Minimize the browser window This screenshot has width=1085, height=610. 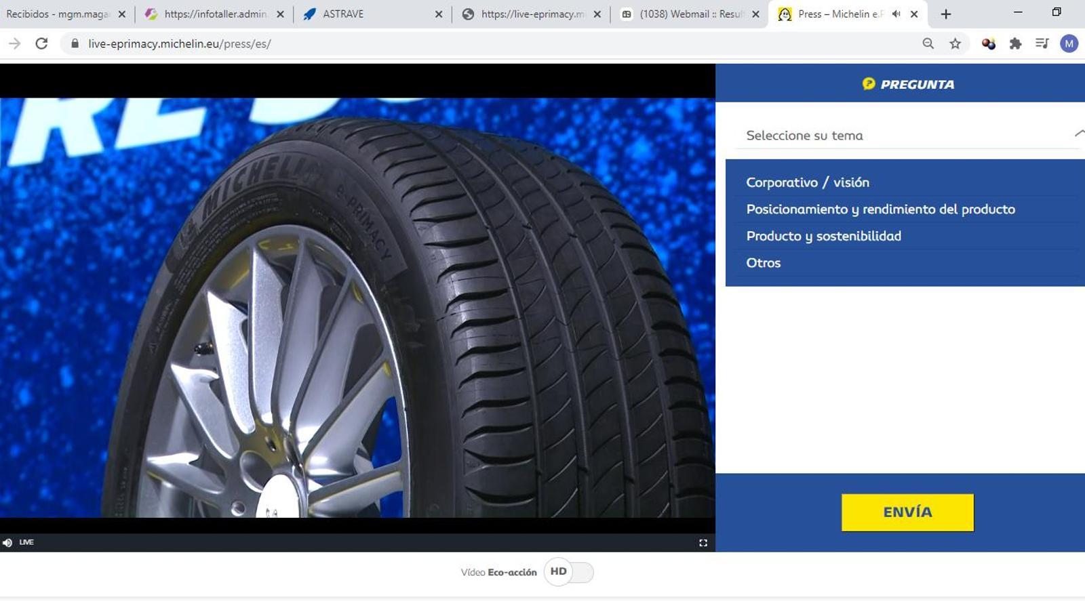pos(1018,12)
